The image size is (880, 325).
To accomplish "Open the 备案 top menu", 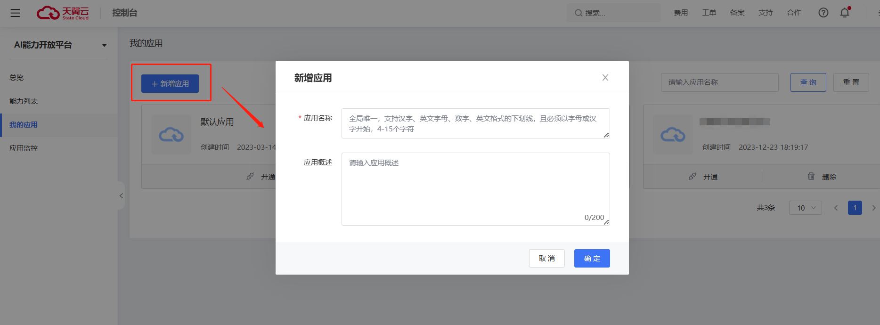I will click(x=737, y=13).
